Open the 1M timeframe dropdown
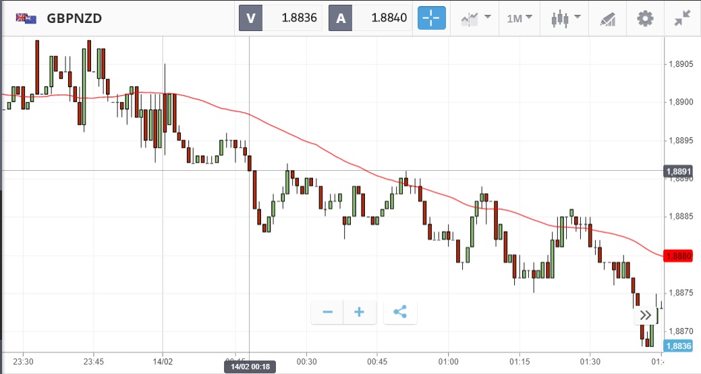Screen dimensions: 701x374 pyautogui.click(x=519, y=18)
